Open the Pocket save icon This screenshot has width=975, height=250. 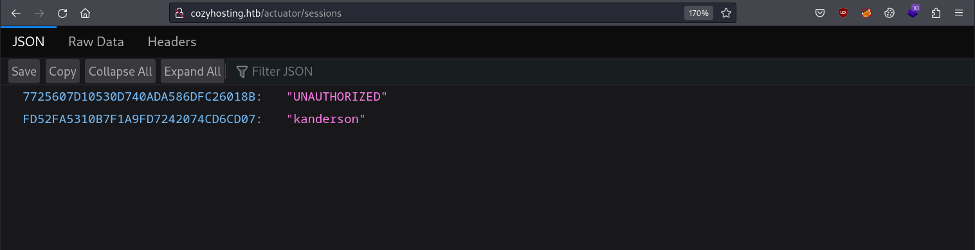820,13
